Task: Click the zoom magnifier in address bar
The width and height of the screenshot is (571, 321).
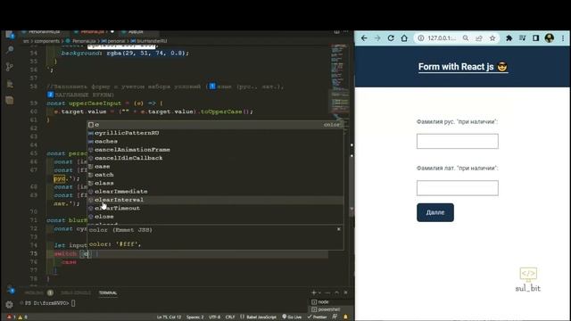Action: [x=466, y=37]
